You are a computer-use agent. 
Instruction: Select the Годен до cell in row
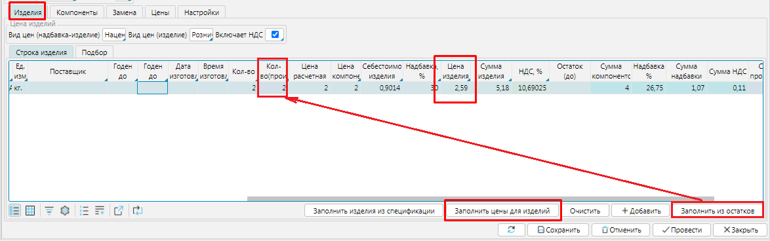pos(152,88)
